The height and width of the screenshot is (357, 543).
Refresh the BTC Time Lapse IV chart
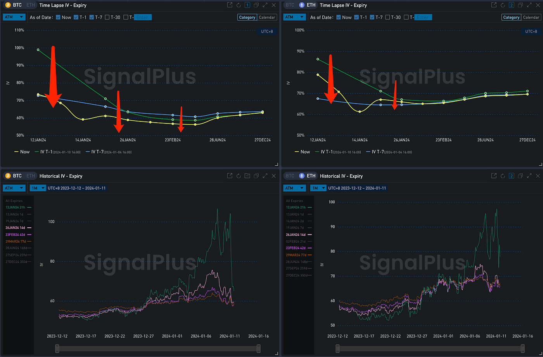[x=239, y=5]
